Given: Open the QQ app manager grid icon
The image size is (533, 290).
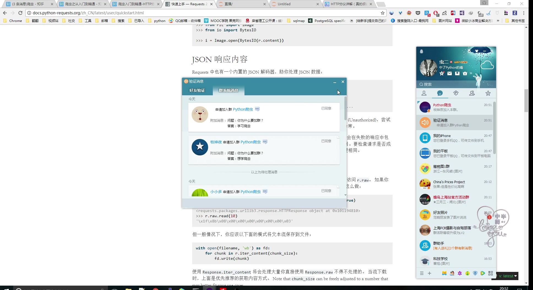Looking at the screenshot, I should click(x=491, y=273).
